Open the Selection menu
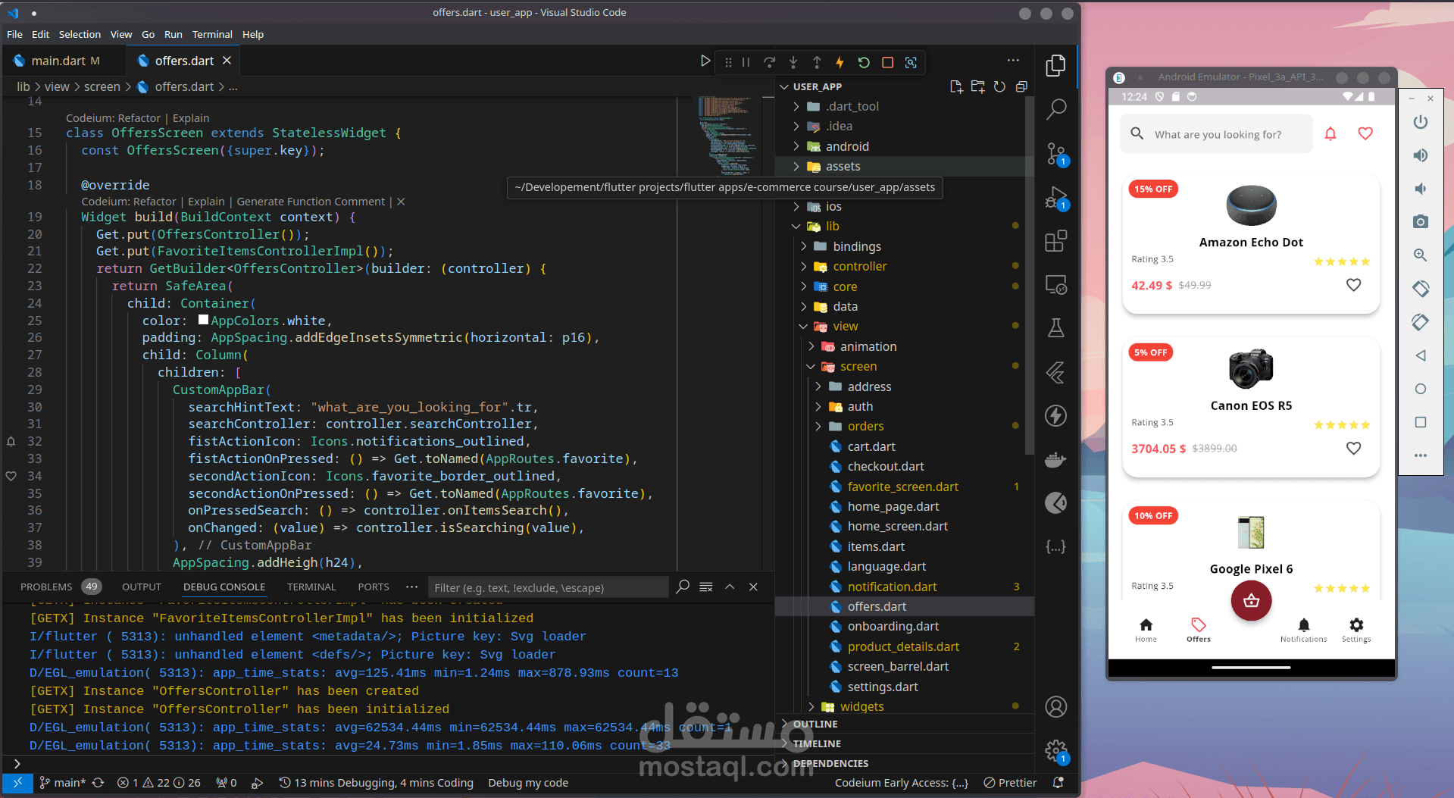This screenshot has height=798, width=1454. (x=80, y=34)
